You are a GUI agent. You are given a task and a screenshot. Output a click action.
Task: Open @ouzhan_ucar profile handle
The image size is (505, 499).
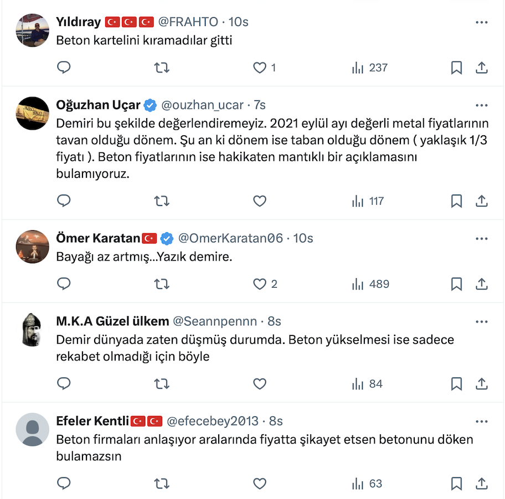tap(202, 105)
